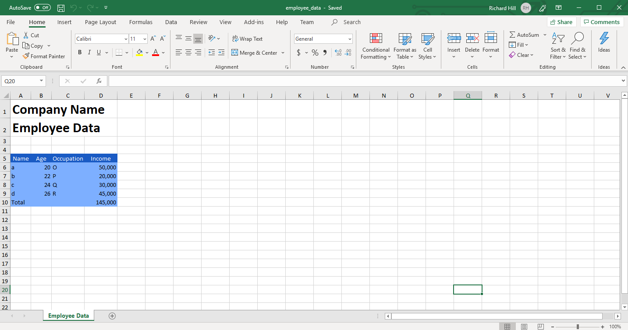Switch to the Page Layout tab
The width and height of the screenshot is (628, 330).
pos(101,22)
